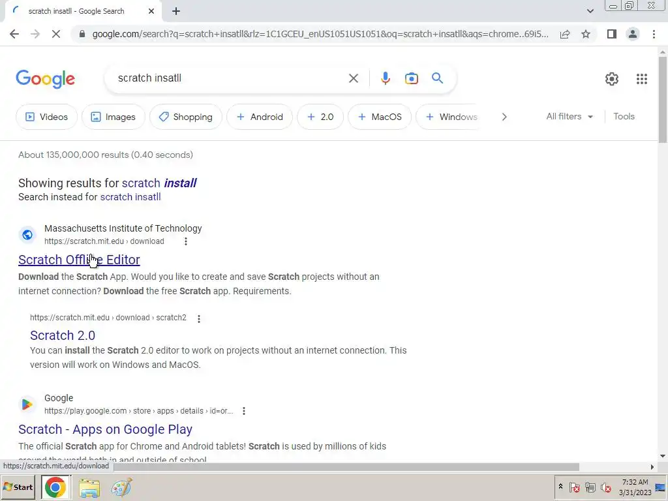Open File Explorer from taskbar

coord(89,488)
